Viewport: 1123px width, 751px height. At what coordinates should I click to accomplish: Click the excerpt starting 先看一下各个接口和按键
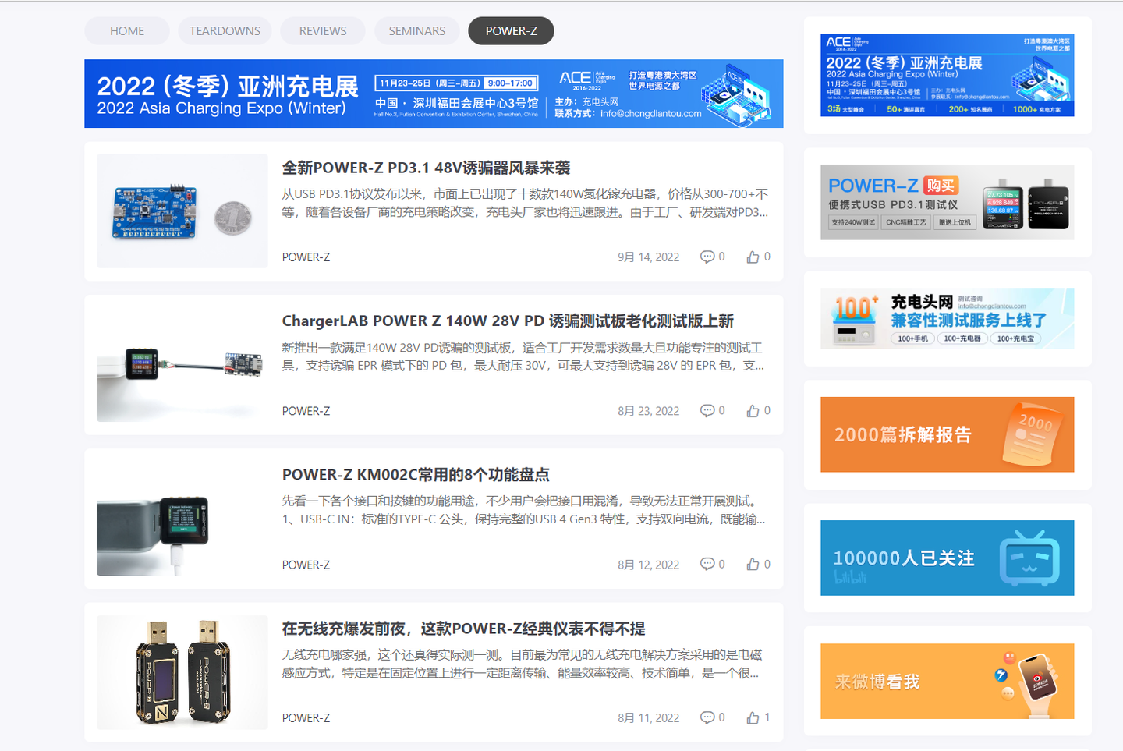coord(523,510)
